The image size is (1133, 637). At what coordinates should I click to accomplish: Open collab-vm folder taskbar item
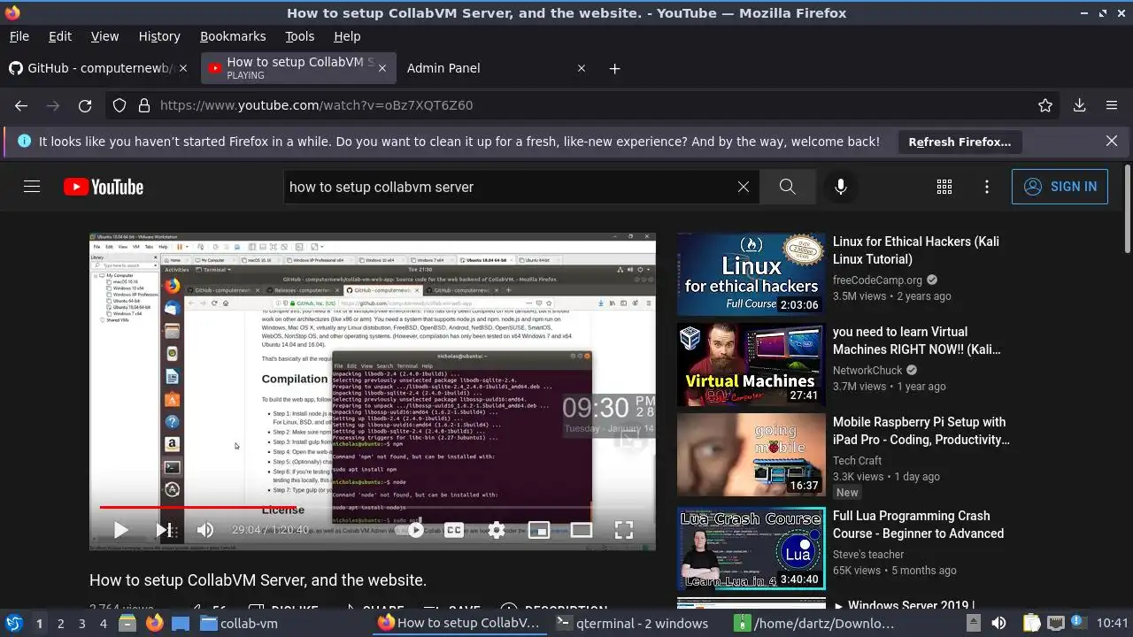point(239,623)
